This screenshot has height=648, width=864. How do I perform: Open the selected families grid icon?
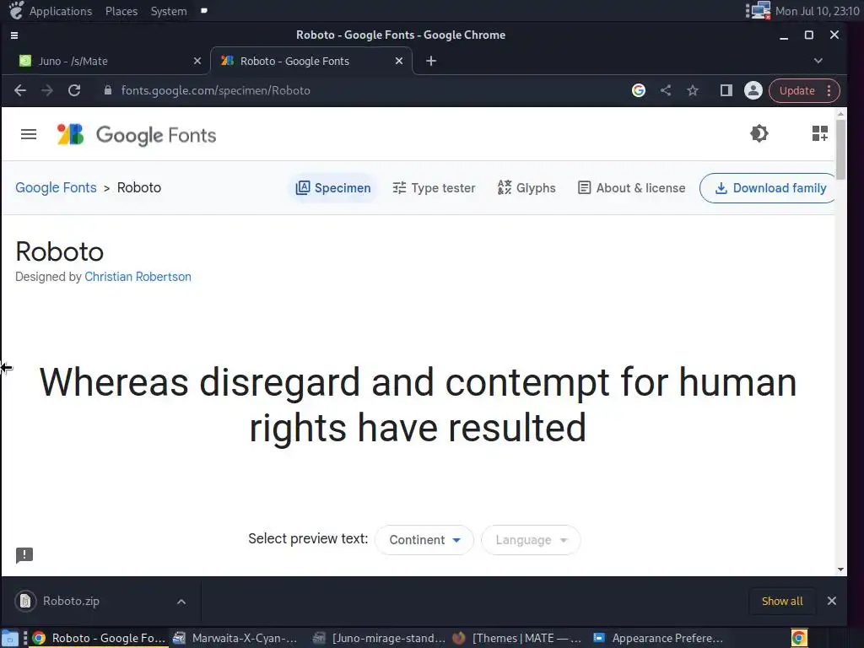[819, 133]
